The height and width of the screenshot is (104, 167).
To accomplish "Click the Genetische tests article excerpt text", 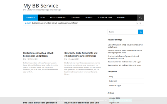I will (83, 69).
